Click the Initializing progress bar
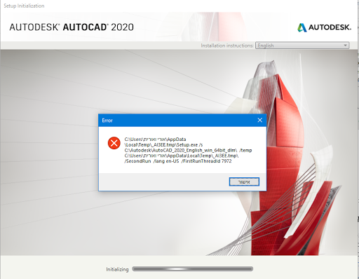 tap(193, 269)
